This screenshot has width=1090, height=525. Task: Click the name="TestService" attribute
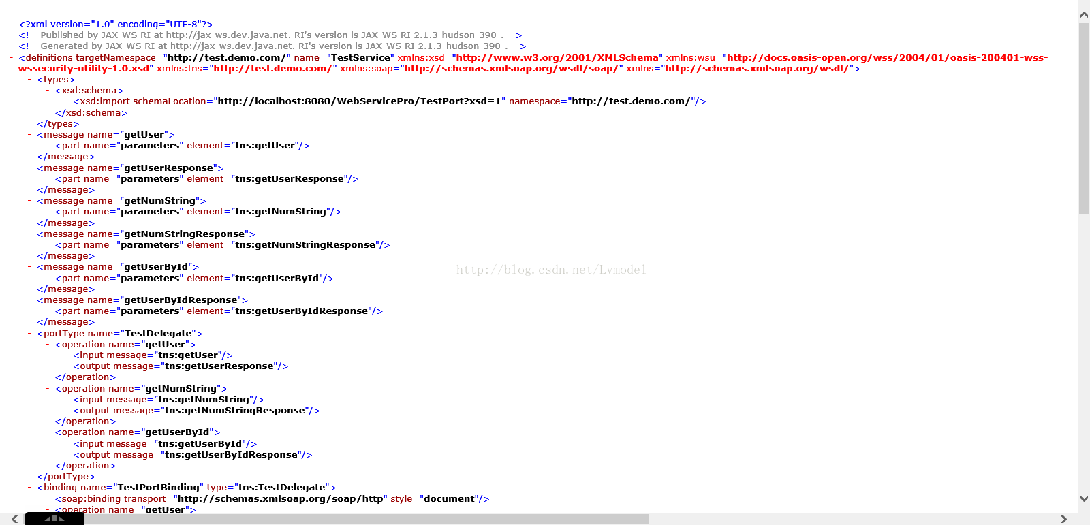click(x=344, y=58)
